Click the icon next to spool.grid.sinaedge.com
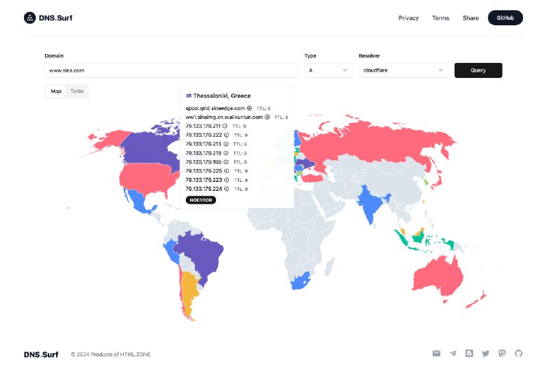This screenshot has height=372, width=547. coord(250,108)
